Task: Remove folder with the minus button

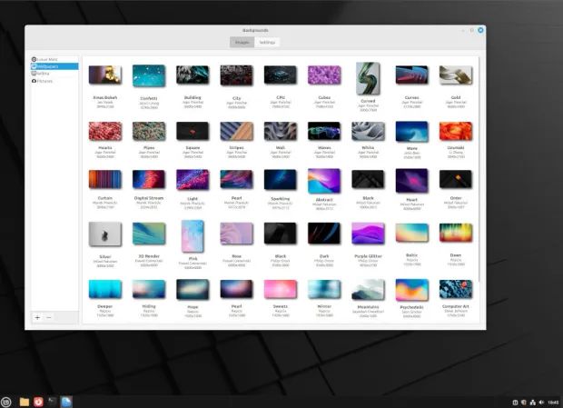Action: [49, 317]
